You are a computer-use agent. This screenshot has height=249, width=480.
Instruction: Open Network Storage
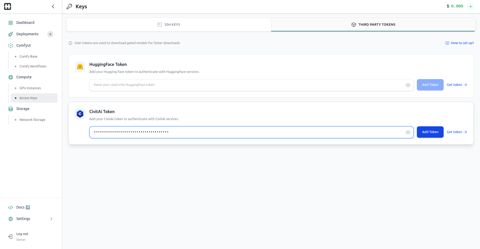point(32,120)
